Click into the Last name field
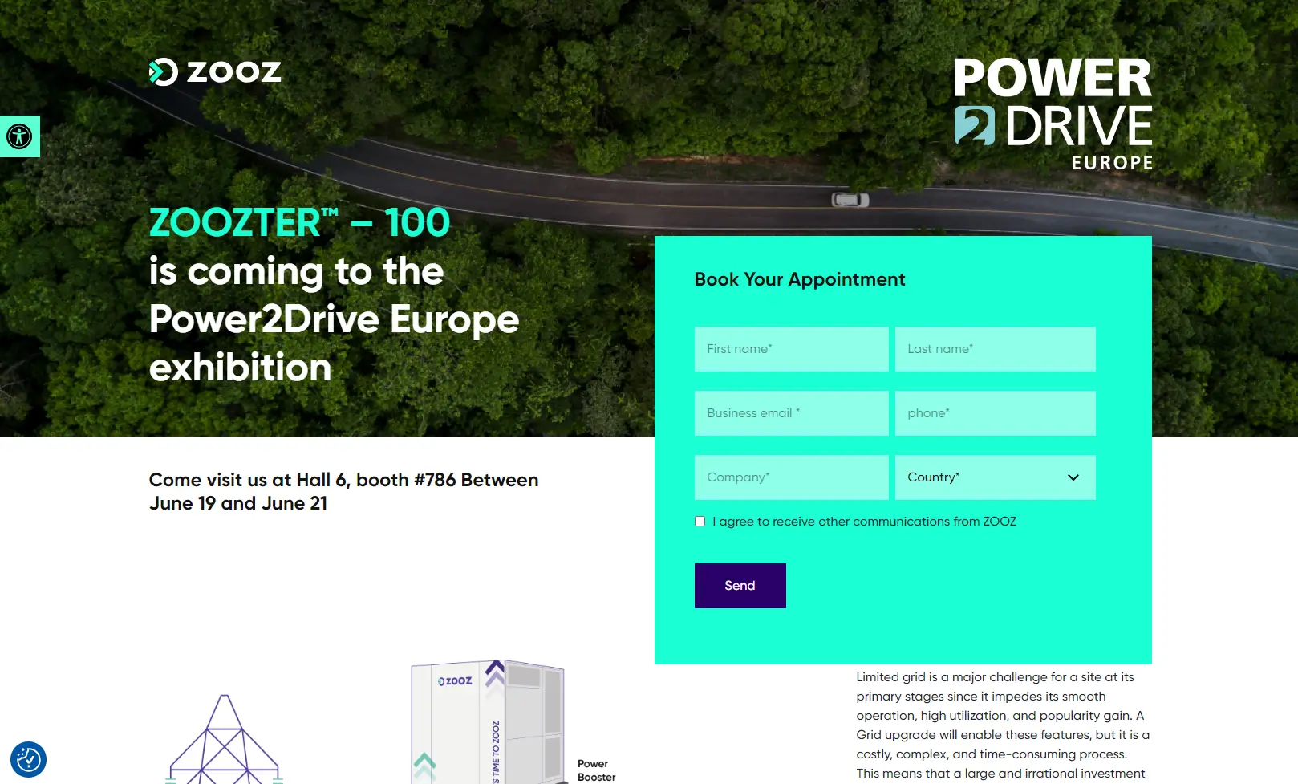 click(x=995, y=349)
